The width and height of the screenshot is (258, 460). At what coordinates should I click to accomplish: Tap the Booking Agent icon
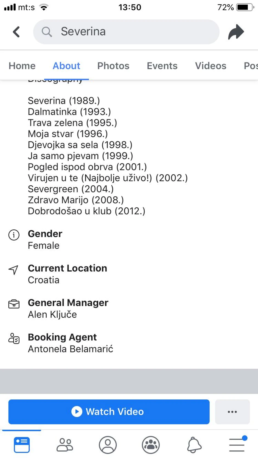(14, 338)
